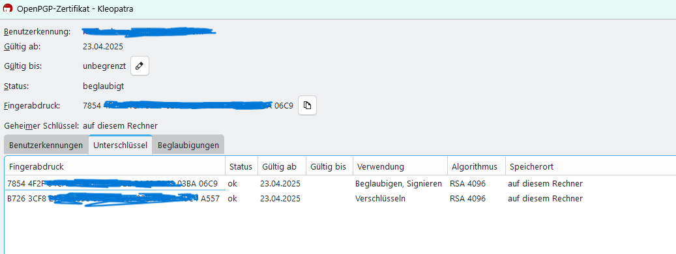Viewport: 676px width, 254px height.
Task: Click the Fingerabdruck label above the tabs
Action: (x=32, y=105)
